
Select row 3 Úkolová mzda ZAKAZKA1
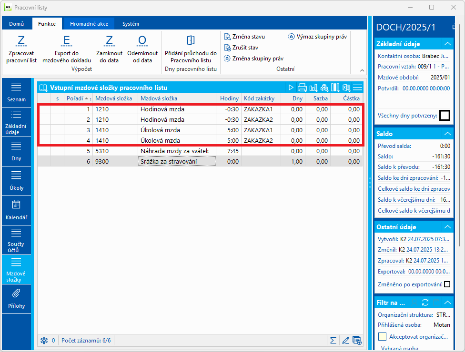(200, 130)
